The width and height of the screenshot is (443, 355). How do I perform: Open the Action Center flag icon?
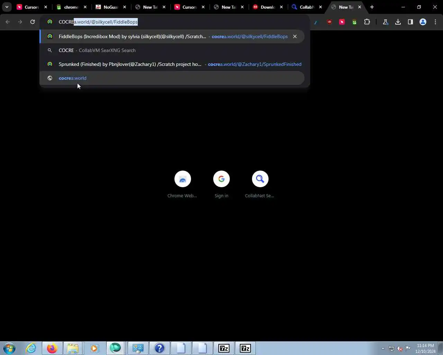click(x=408, y=348)
